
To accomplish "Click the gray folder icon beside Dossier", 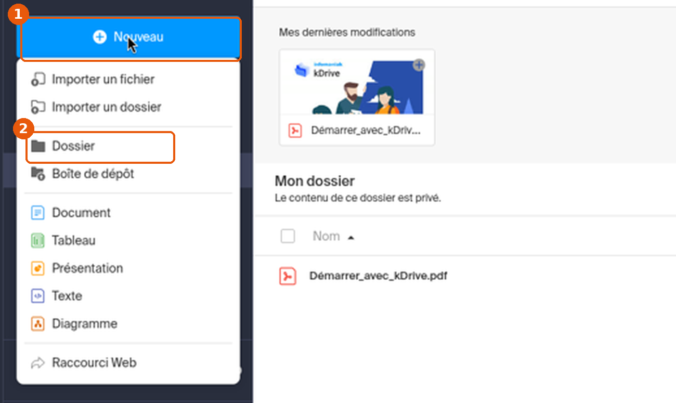I will (38, 146).
